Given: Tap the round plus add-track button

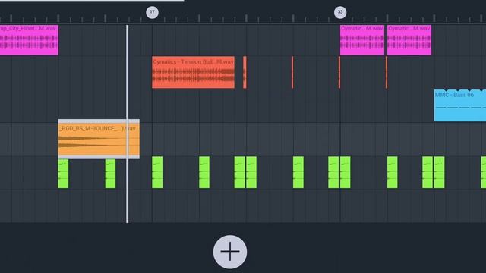Looking at the screenshot, I should pyautogui.click(x=230, y=252).
